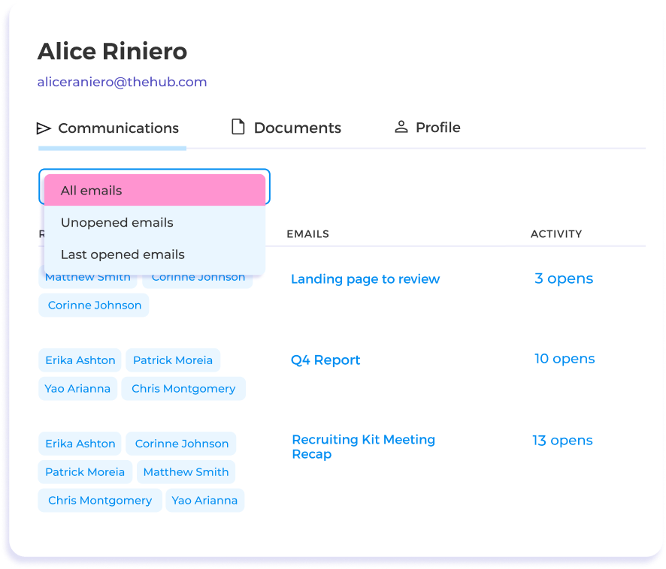Open Landing page to review email
Image resolution: width=666 pixels, height=569 pixels.
coord(365,279)
